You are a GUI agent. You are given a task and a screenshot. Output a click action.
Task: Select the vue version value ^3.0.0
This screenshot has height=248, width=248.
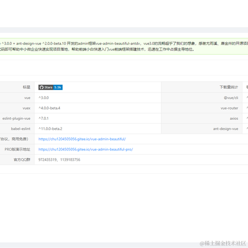(43, 98)
